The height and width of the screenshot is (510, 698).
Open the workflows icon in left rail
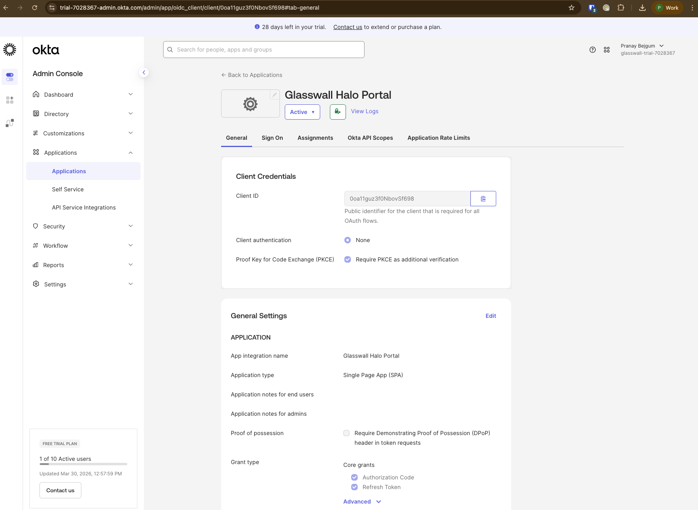(10, 123)
